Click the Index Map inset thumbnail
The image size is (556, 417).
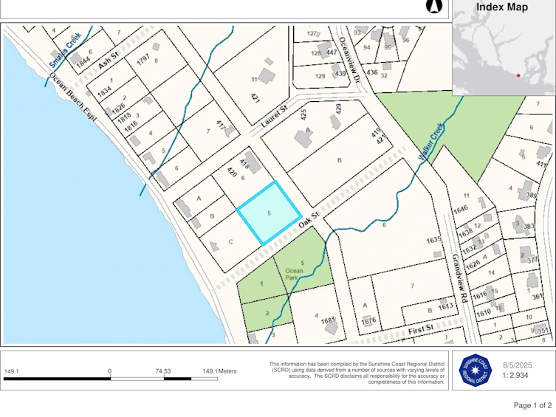tap(504, 47)
